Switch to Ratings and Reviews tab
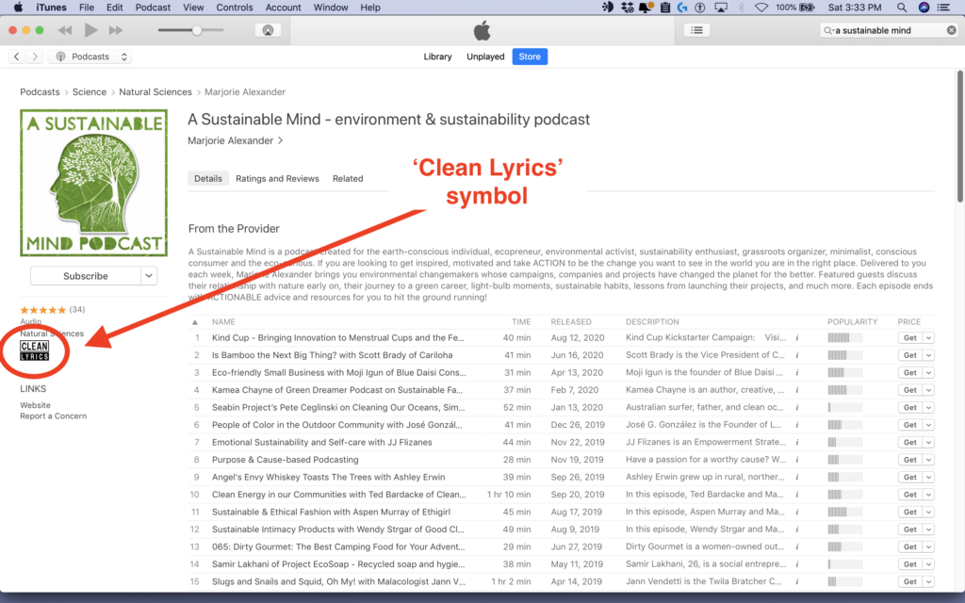The height and width of the screenshot is (603, 965). point(277,178)
